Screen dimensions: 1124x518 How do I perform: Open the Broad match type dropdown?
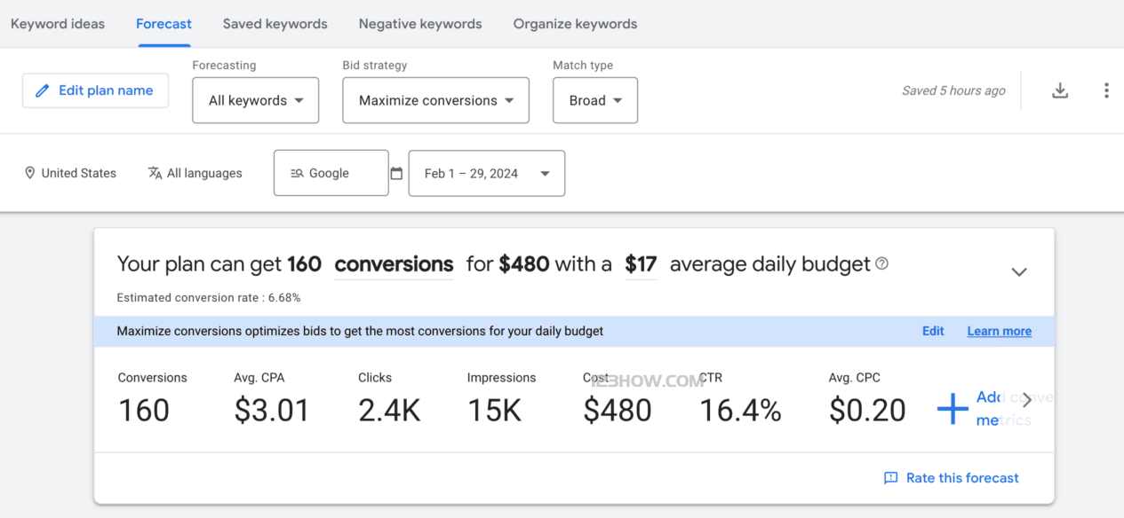coord(595,100)
